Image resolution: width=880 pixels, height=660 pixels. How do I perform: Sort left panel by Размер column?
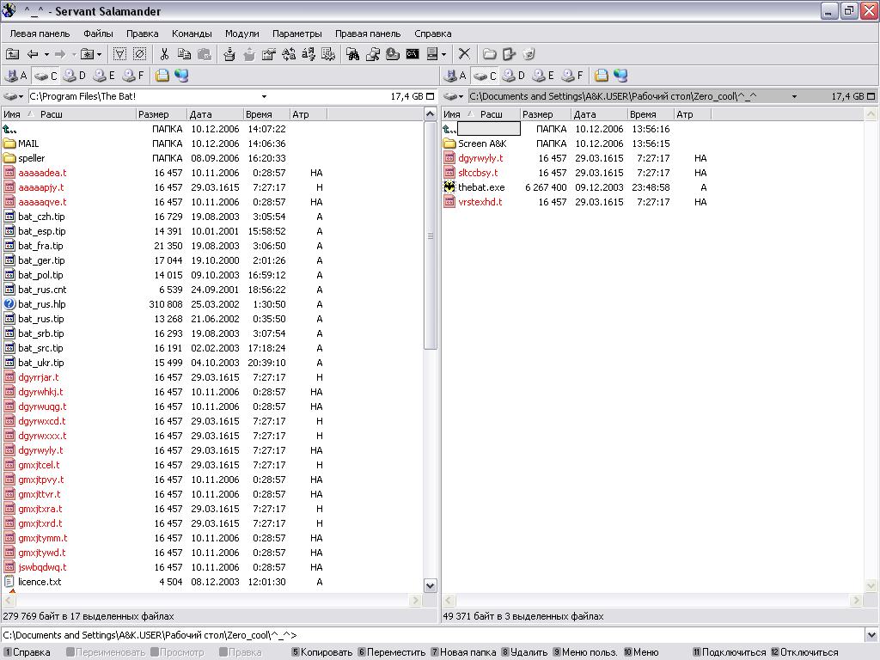pos(162,114)
